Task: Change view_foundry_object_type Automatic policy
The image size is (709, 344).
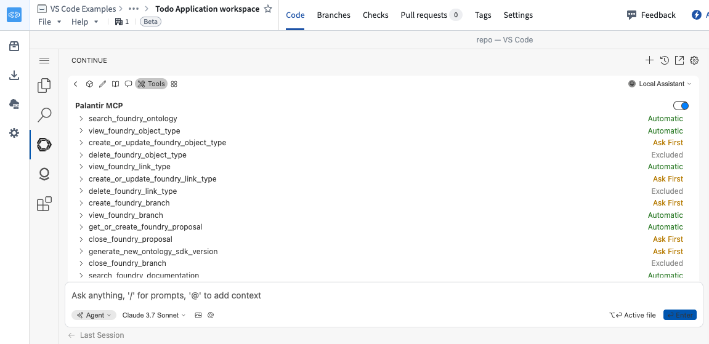Action: 665,131
